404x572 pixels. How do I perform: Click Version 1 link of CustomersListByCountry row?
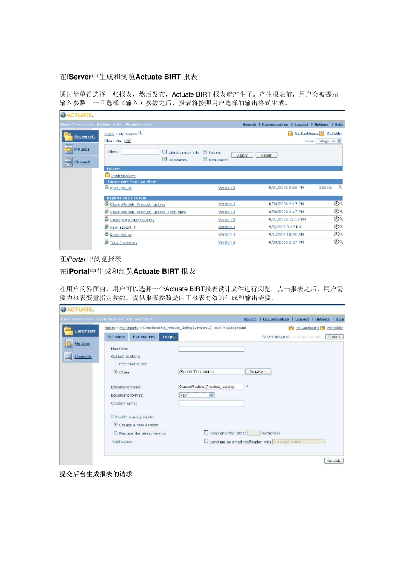pyautogui.click(x=227, y=219)
